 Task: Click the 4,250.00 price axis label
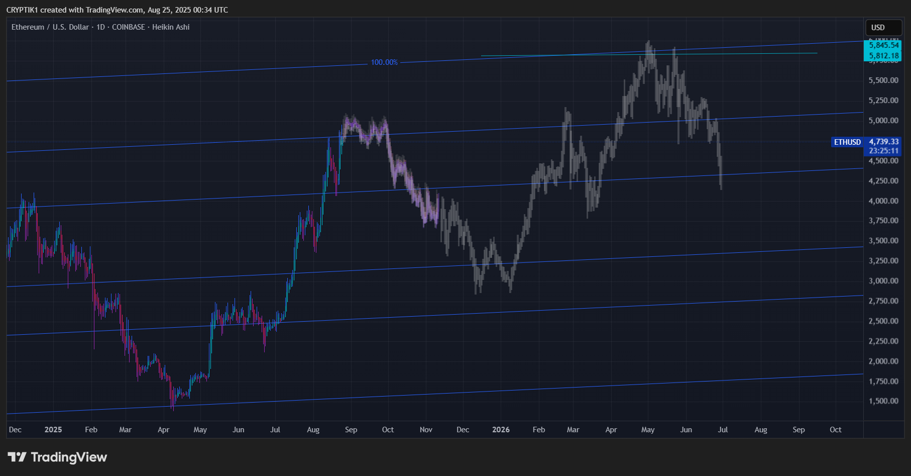pos(883,181)
